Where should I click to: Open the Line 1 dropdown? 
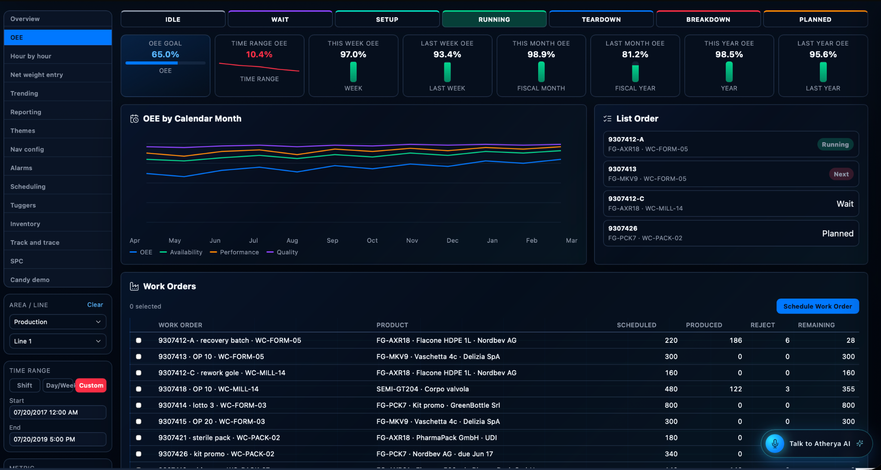58,341
